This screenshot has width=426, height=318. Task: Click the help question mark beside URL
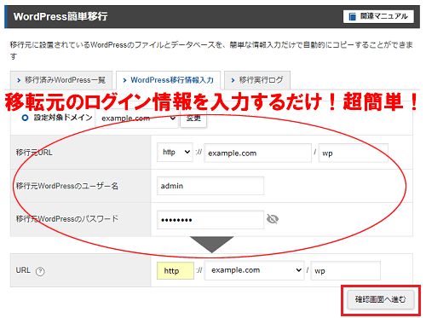[x=40, y=271]
